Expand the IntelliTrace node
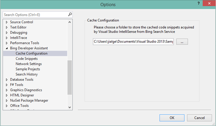 [x=7, y=38]
